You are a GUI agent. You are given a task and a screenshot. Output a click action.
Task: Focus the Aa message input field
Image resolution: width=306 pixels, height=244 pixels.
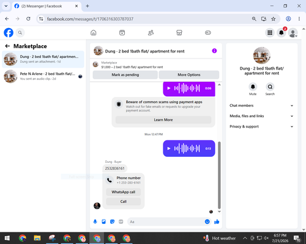point(166,221)
